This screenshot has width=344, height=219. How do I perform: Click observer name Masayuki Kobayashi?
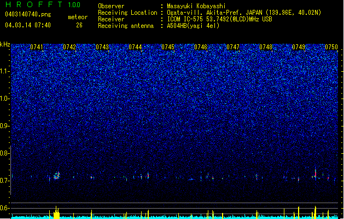(x=196, y=6)
